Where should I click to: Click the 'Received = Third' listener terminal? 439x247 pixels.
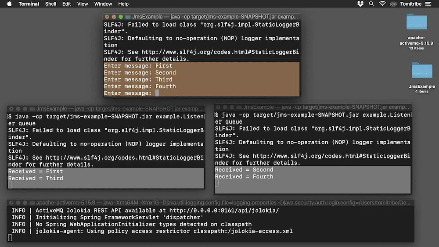pos(105,178)
